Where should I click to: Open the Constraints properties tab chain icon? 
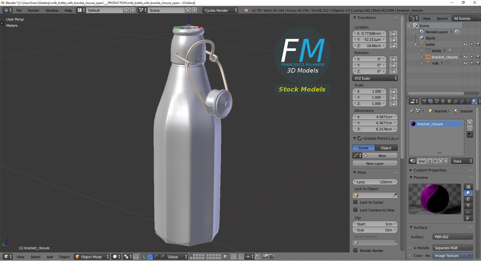point(456,101)
